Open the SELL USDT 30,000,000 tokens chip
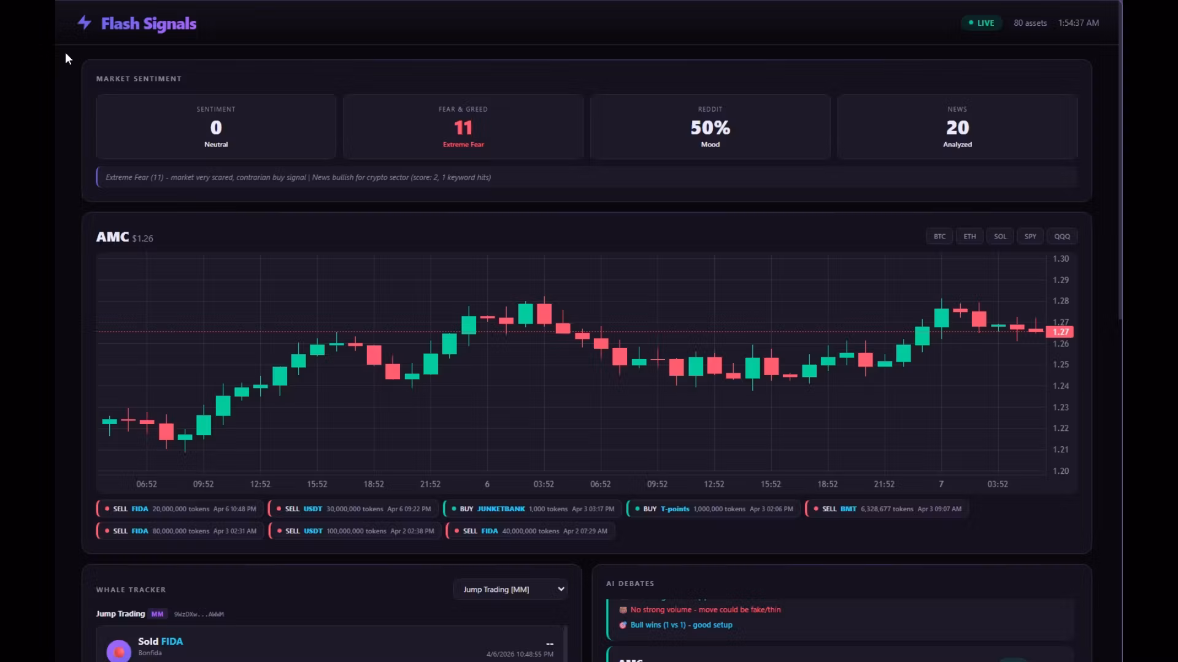Screen dimensions: 1178x662 pyautogui.click(x=353, y=509)
